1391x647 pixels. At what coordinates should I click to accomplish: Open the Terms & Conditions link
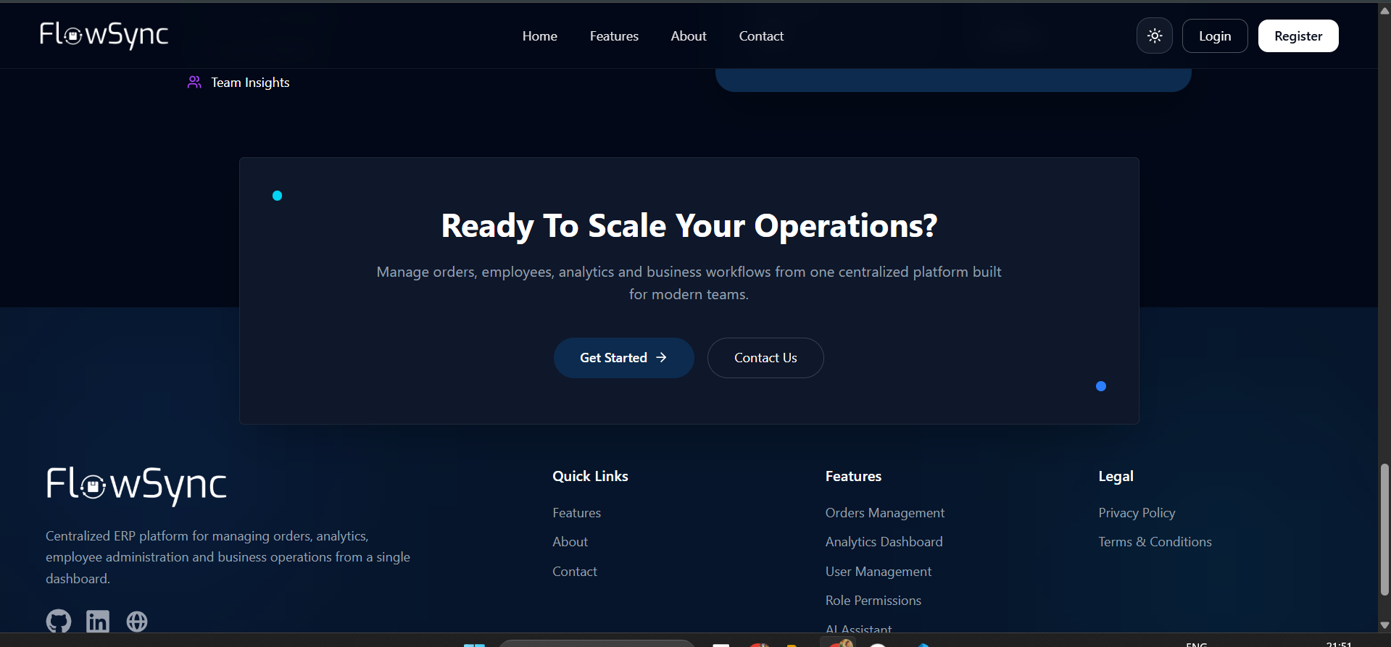click(x=1155, y=542)
